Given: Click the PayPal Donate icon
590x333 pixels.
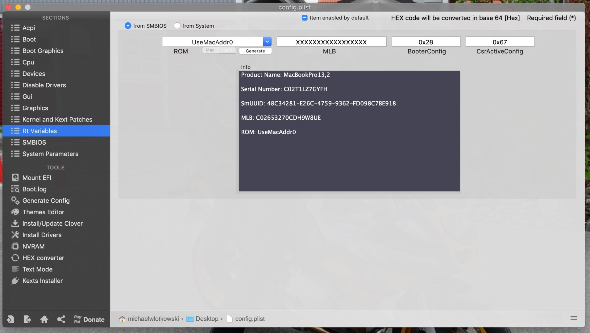Looking at the screenshot, I should (x=77, y=319).
